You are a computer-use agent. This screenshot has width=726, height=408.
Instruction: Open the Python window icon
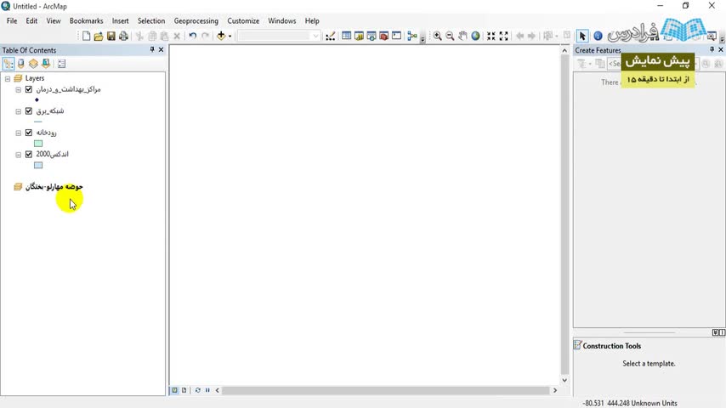point(396,36)
